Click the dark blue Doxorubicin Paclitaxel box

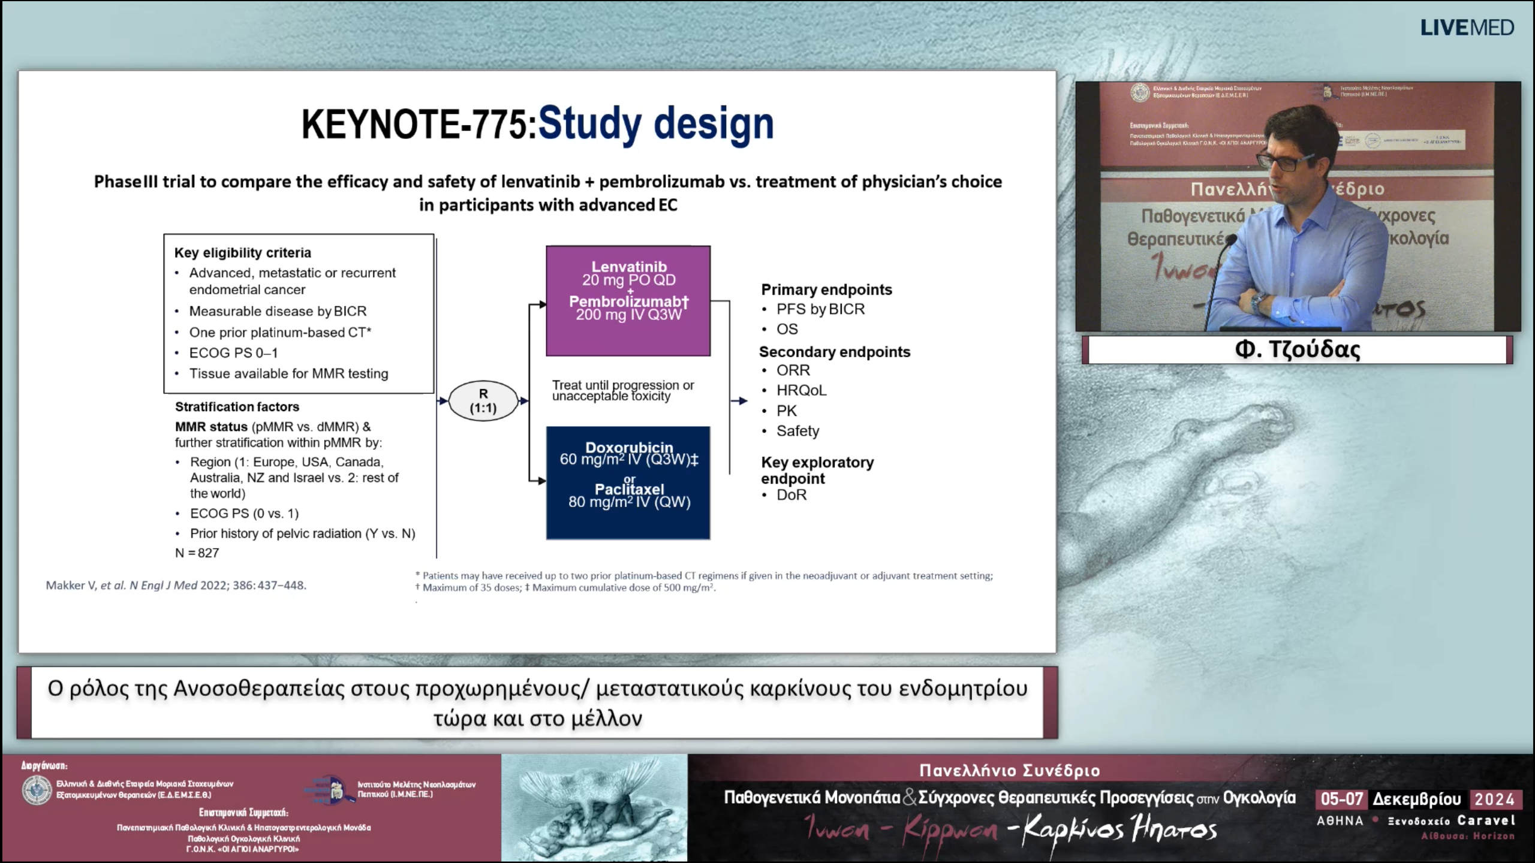(x=628, y=482)
